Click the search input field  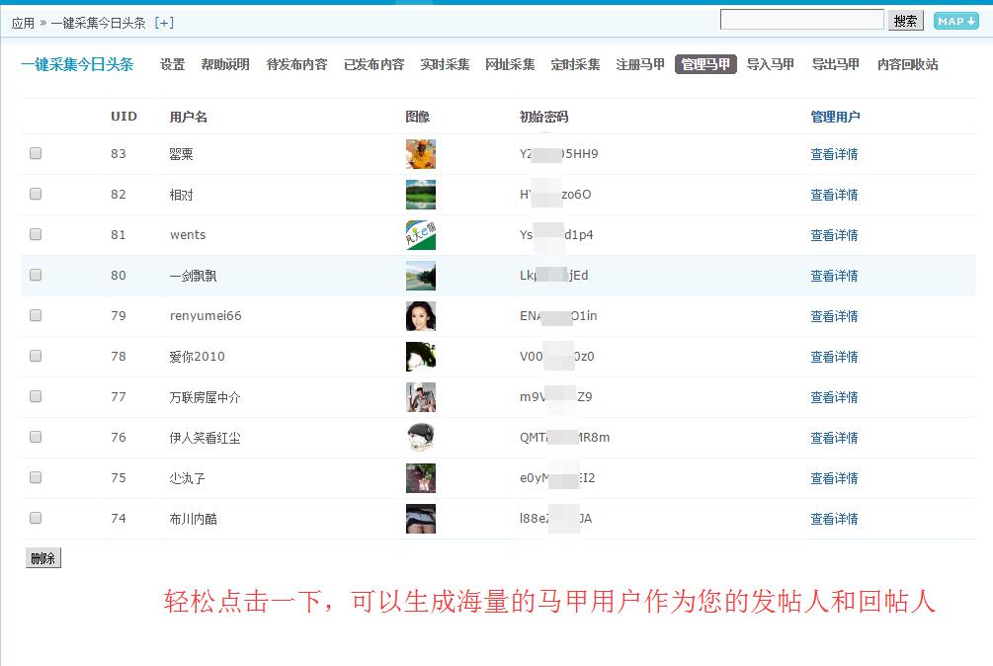(801, 20)
